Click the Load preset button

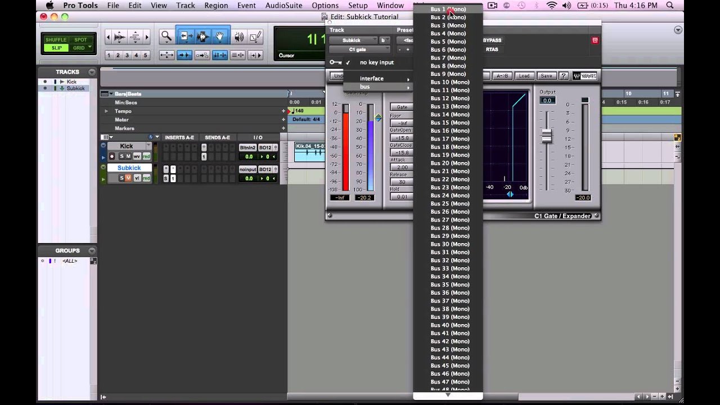tap(524, 76)
